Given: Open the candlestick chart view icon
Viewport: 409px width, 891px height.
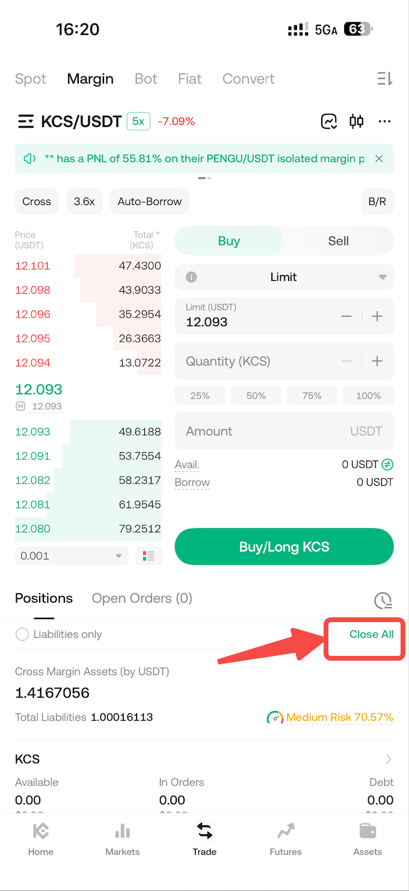Looking at the screenshot, I should (357, 121).
